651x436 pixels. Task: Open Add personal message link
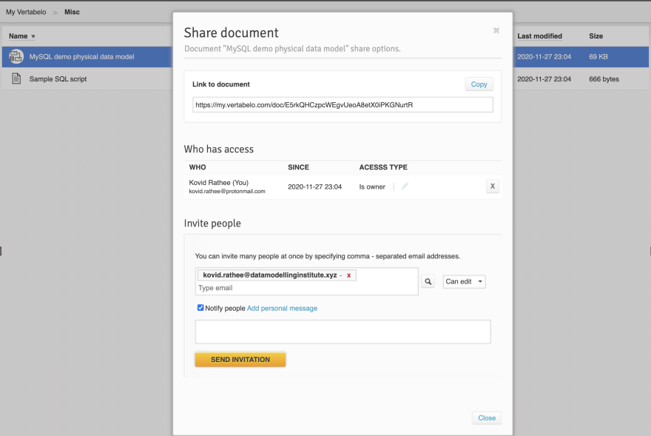point(282,308)
